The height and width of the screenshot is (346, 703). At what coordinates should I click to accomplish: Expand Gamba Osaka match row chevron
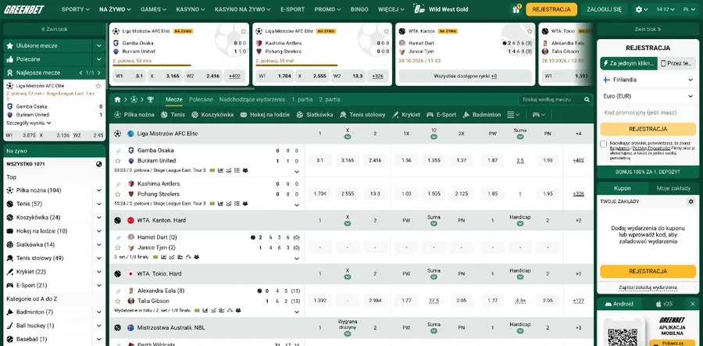[296, 171]
